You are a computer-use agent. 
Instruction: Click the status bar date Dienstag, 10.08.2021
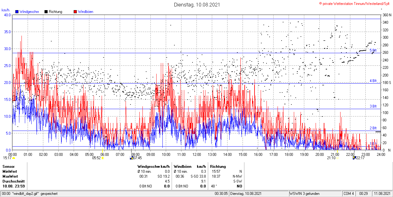(246, 194)
